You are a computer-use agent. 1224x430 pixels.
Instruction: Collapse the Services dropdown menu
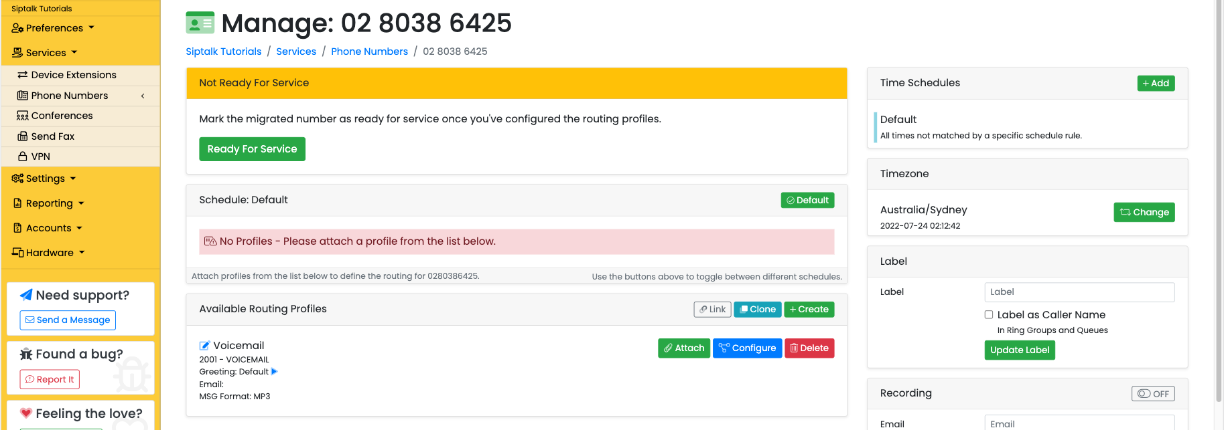point(74,52)
